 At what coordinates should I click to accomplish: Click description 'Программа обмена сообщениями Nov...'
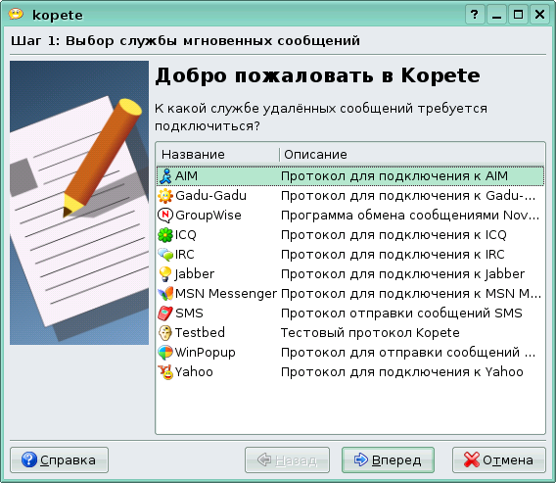click(410, 216)
